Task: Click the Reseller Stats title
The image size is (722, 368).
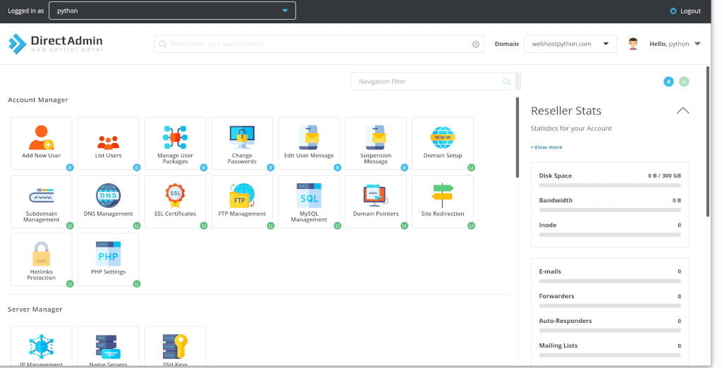Action: [566, 111]
